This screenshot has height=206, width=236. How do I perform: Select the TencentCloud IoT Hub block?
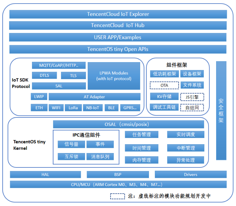coord(118,26)
